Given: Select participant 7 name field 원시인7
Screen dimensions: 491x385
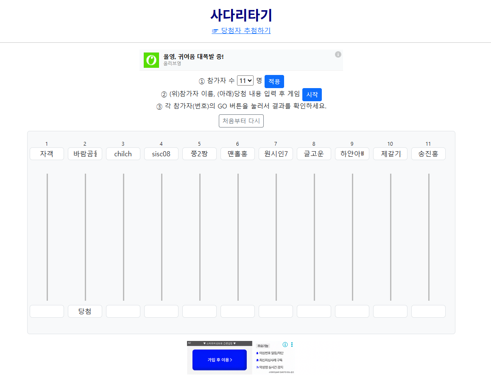Looking at the screenshot, I should 276,154.
